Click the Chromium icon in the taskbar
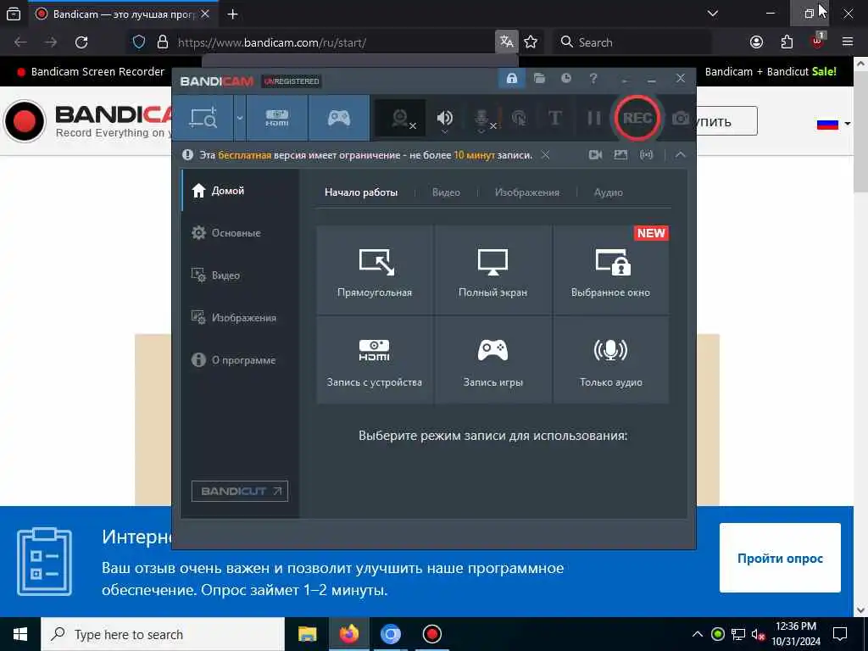This screenshot has height=651, width=868. click(x=390, y=634)
